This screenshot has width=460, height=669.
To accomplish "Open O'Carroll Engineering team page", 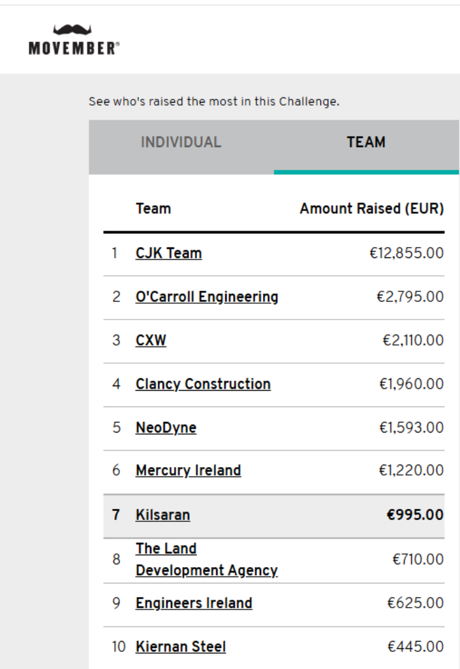I will tap(207, 297).
